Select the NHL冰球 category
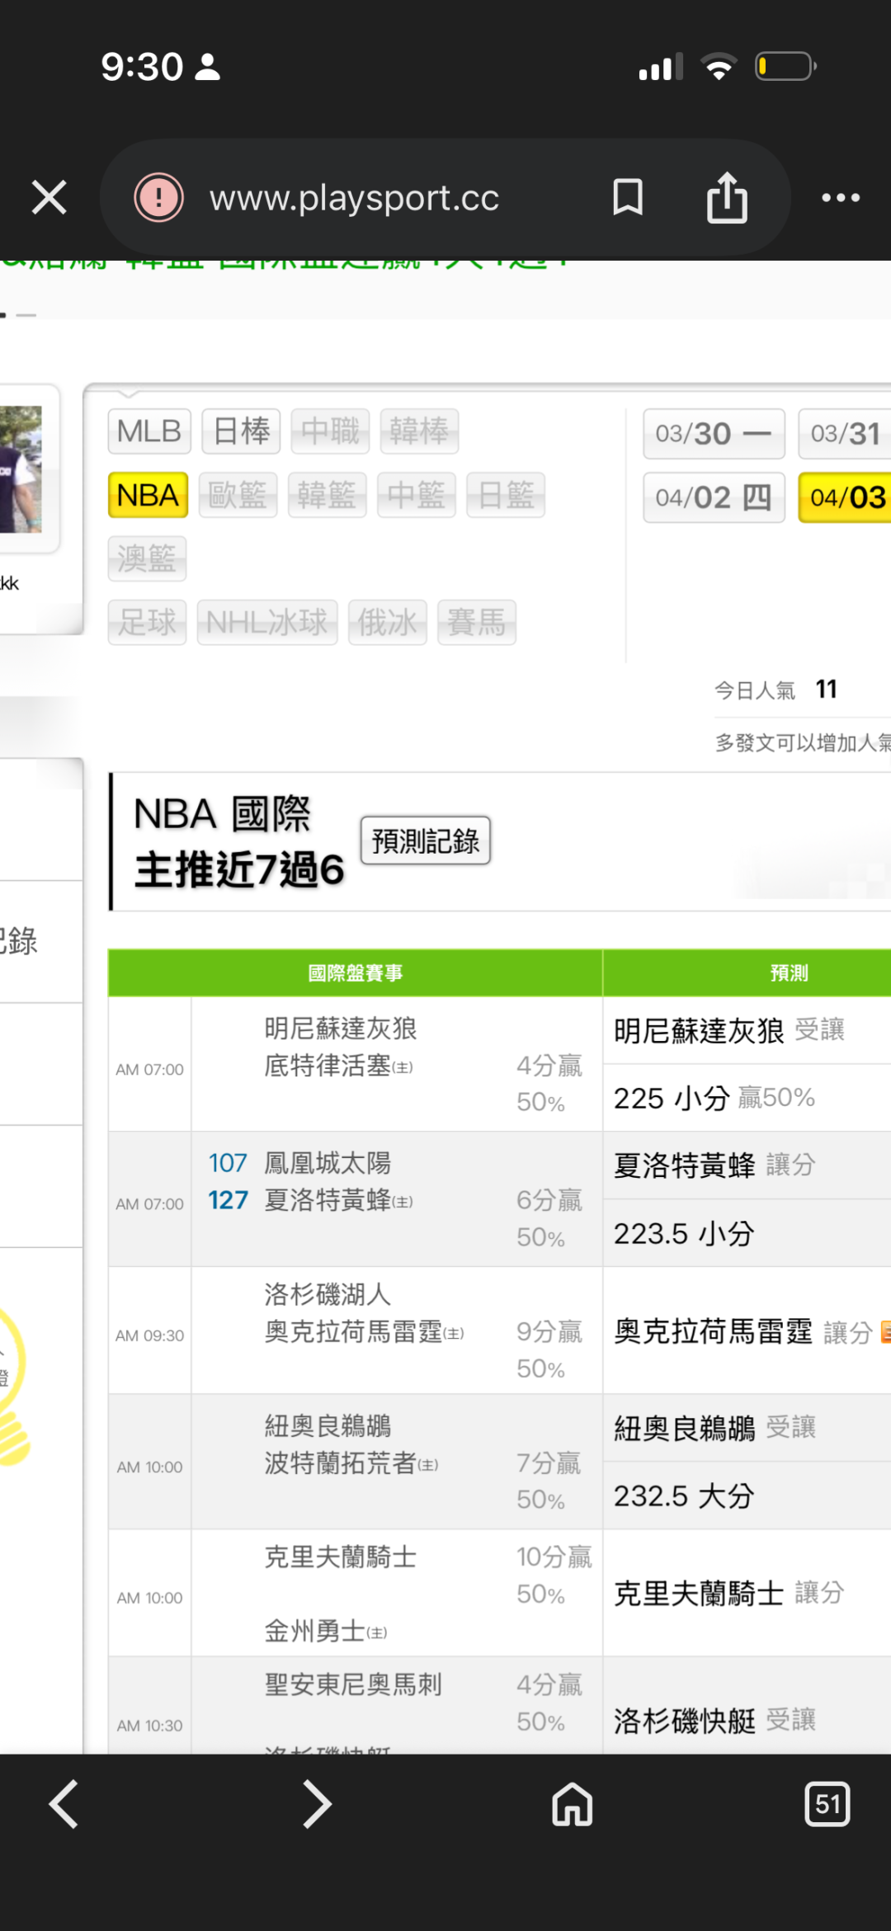This screenshot has height=1931, width=891. (267, 622)
